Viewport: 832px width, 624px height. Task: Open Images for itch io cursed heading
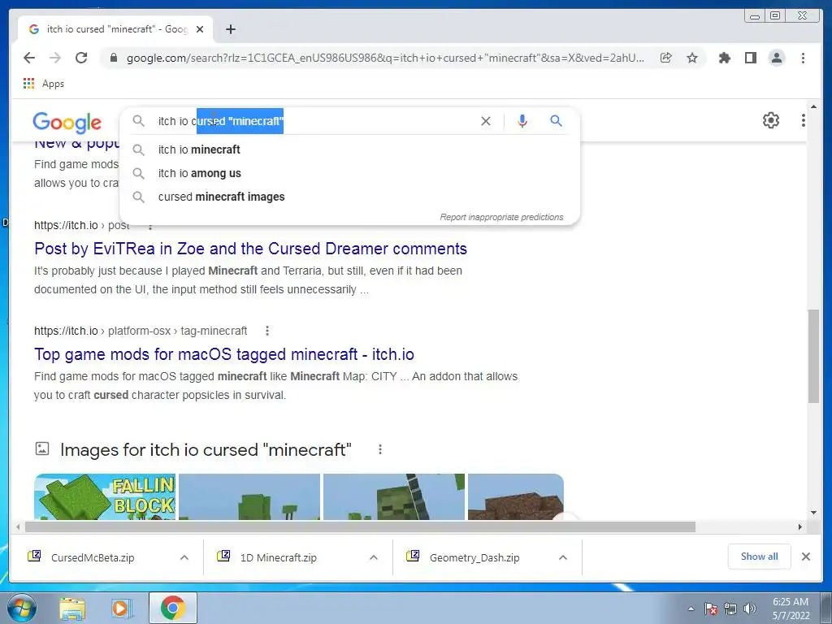pyautogui.click(x=206, y=449)
